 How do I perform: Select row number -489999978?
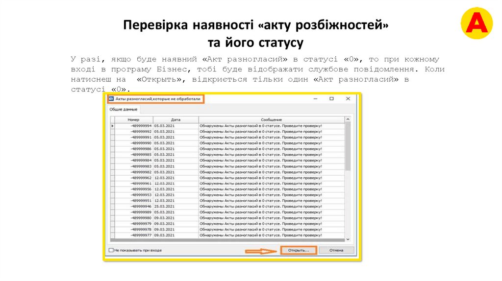point(227,230)
